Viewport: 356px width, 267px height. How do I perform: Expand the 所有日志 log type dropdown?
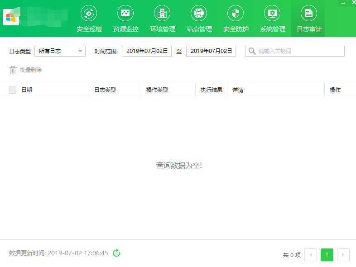tap(60, 51)
